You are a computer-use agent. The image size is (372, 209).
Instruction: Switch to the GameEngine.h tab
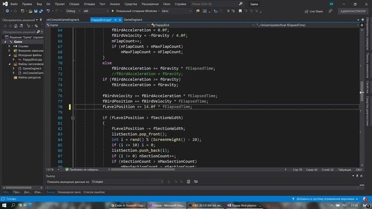coord(133,20)
